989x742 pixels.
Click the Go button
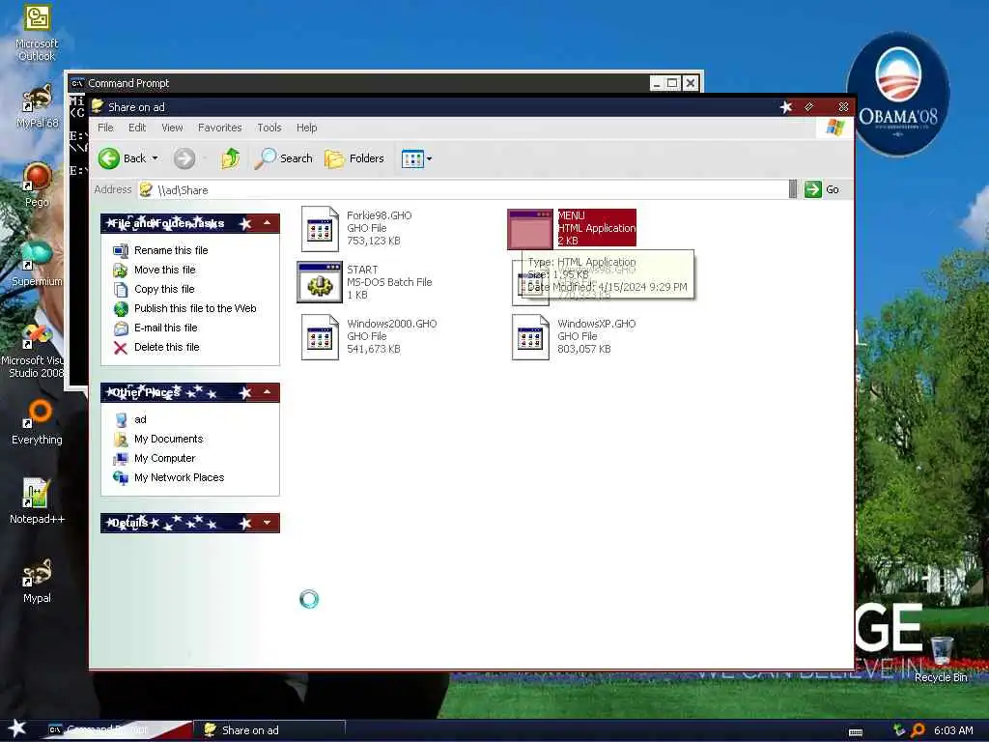pos(822,189)
